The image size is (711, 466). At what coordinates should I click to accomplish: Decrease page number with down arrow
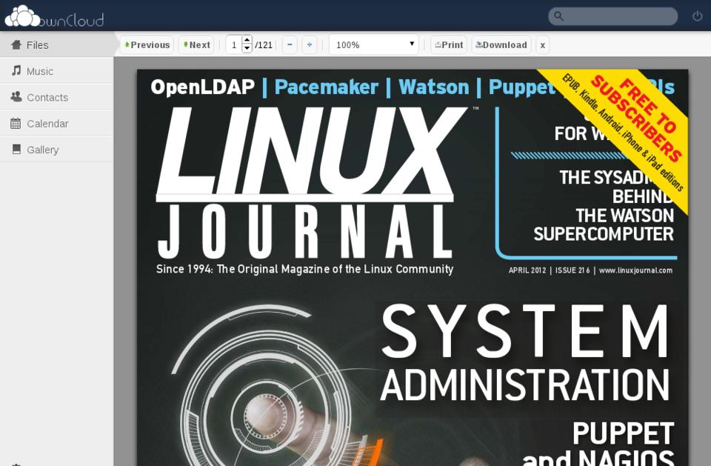(x=247, y=49)
